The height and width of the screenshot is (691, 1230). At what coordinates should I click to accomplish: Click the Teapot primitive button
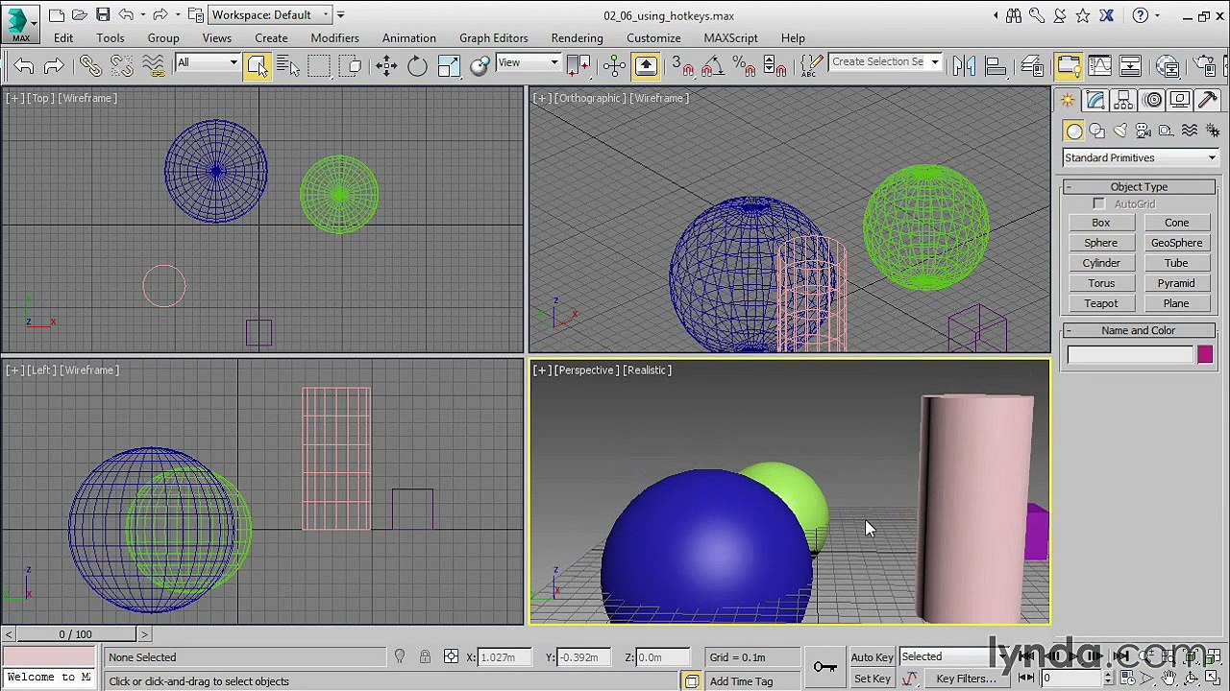1101,303
